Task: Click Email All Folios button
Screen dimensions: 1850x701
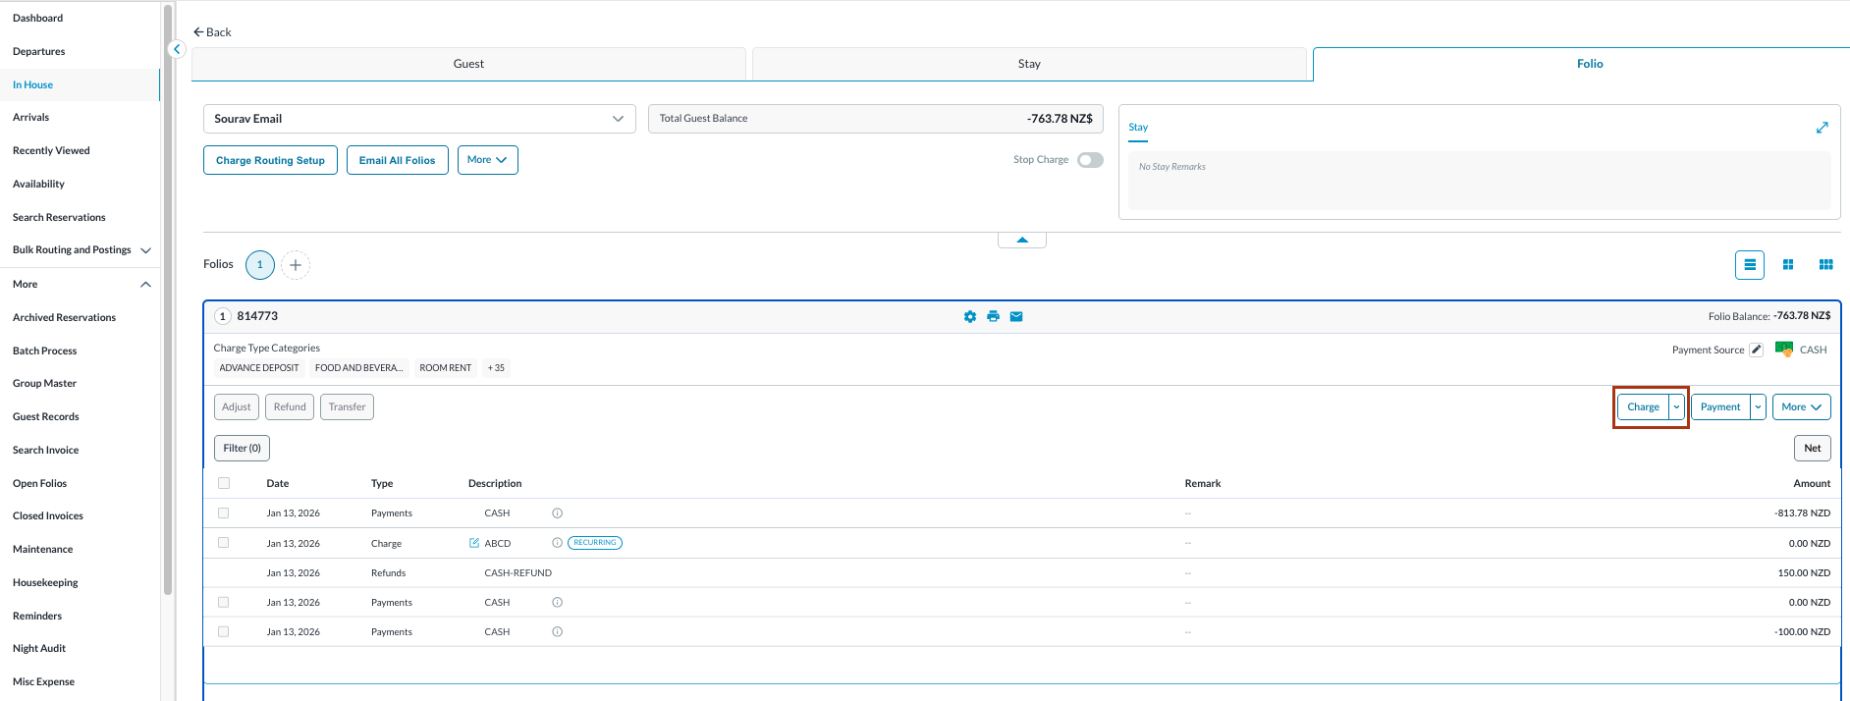Action: pos(397,160)
